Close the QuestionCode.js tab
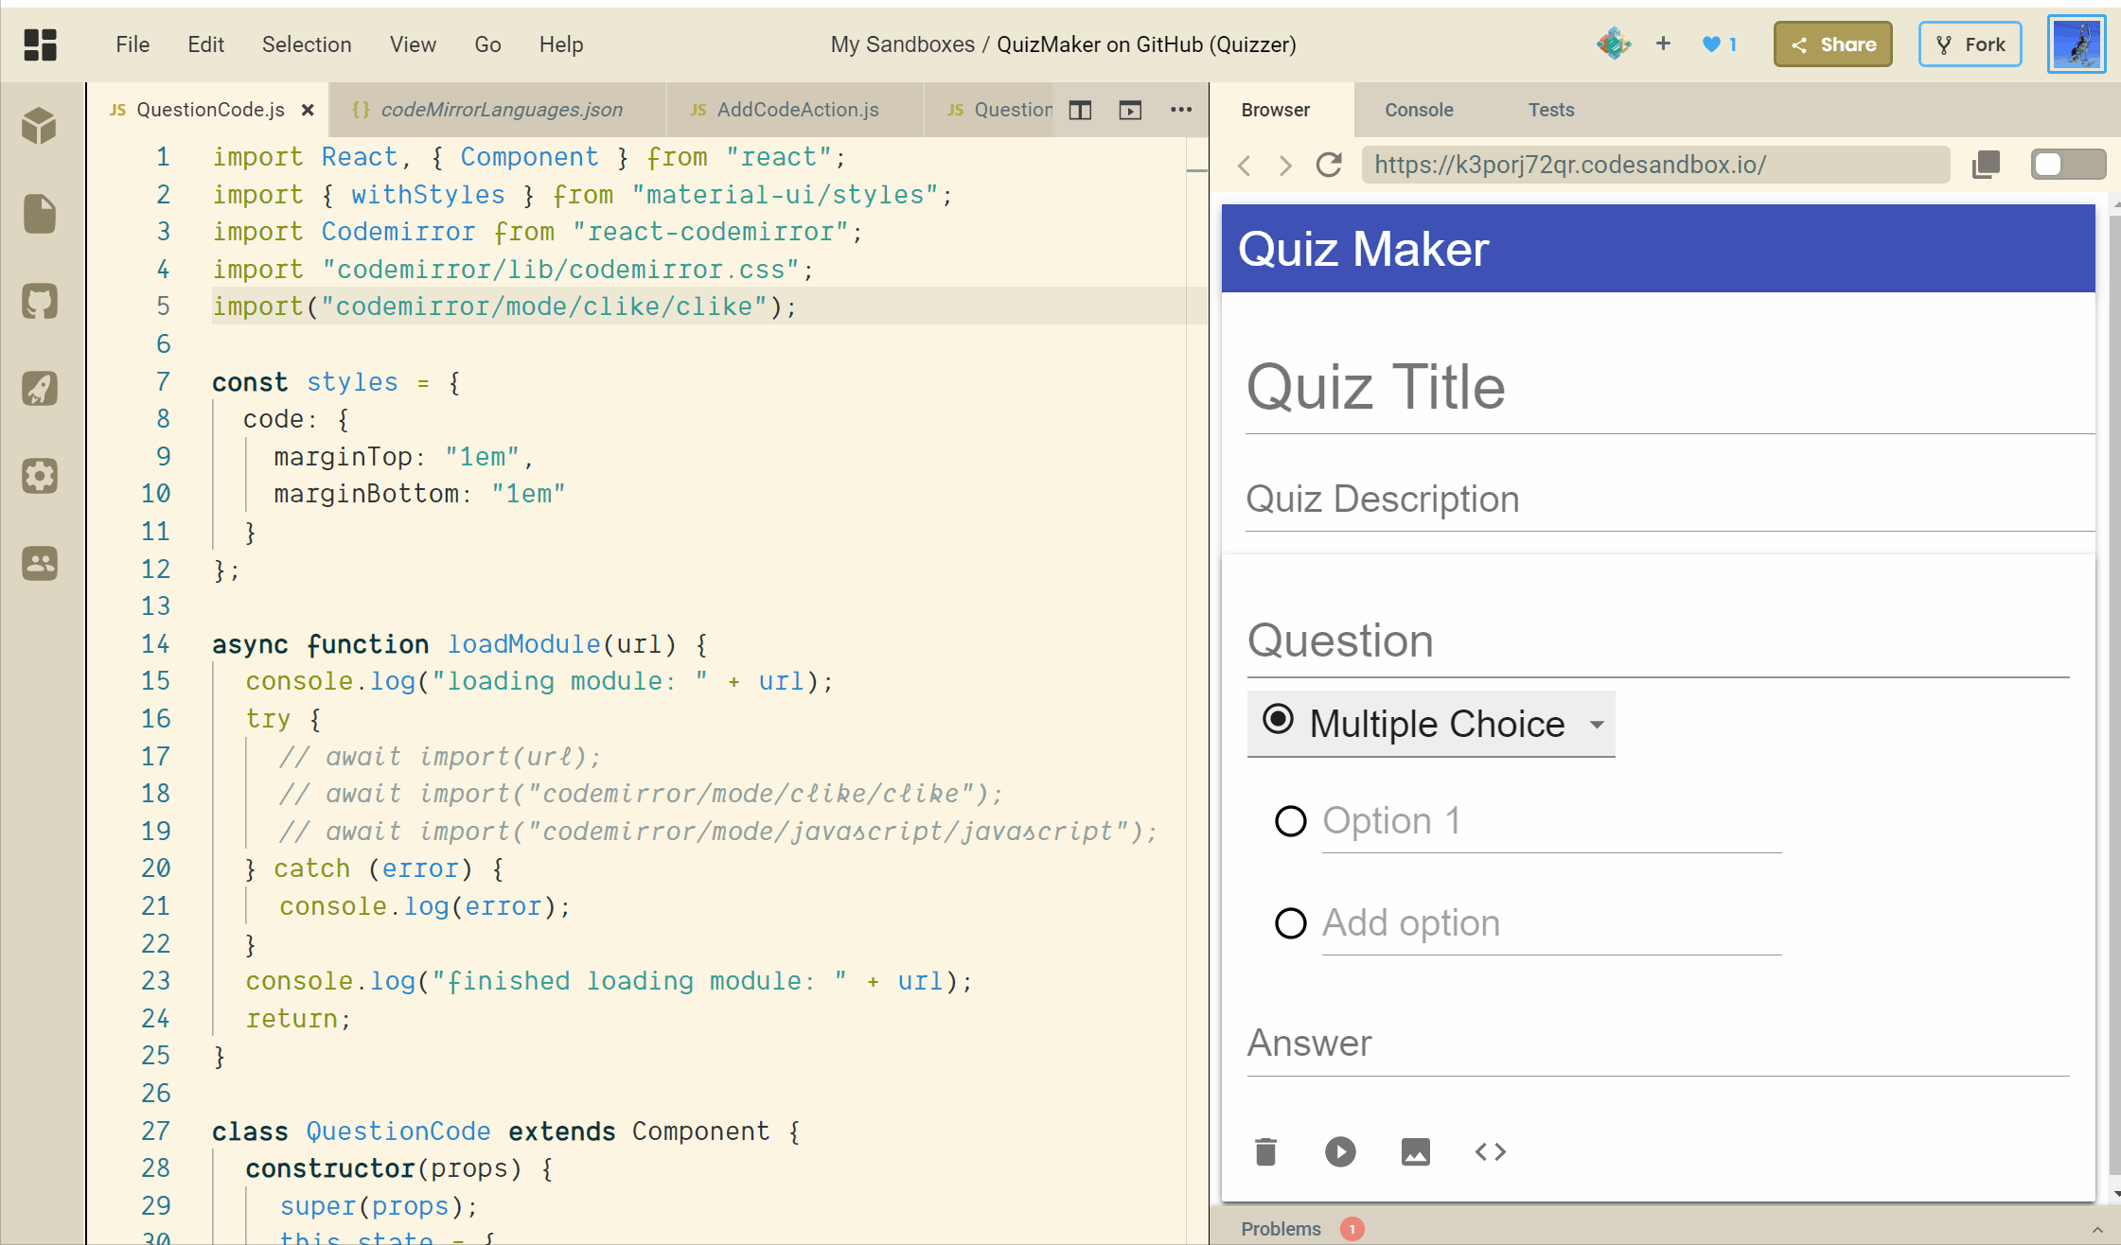Image resolution: width=2121 pixels, height=1245 pixels. pos(308,110)
